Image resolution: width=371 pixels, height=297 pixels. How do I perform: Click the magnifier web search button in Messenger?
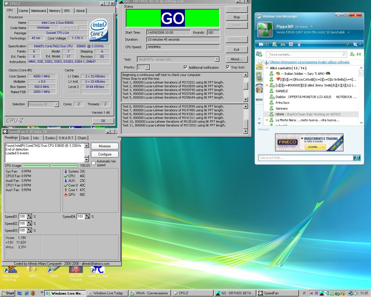357,157
